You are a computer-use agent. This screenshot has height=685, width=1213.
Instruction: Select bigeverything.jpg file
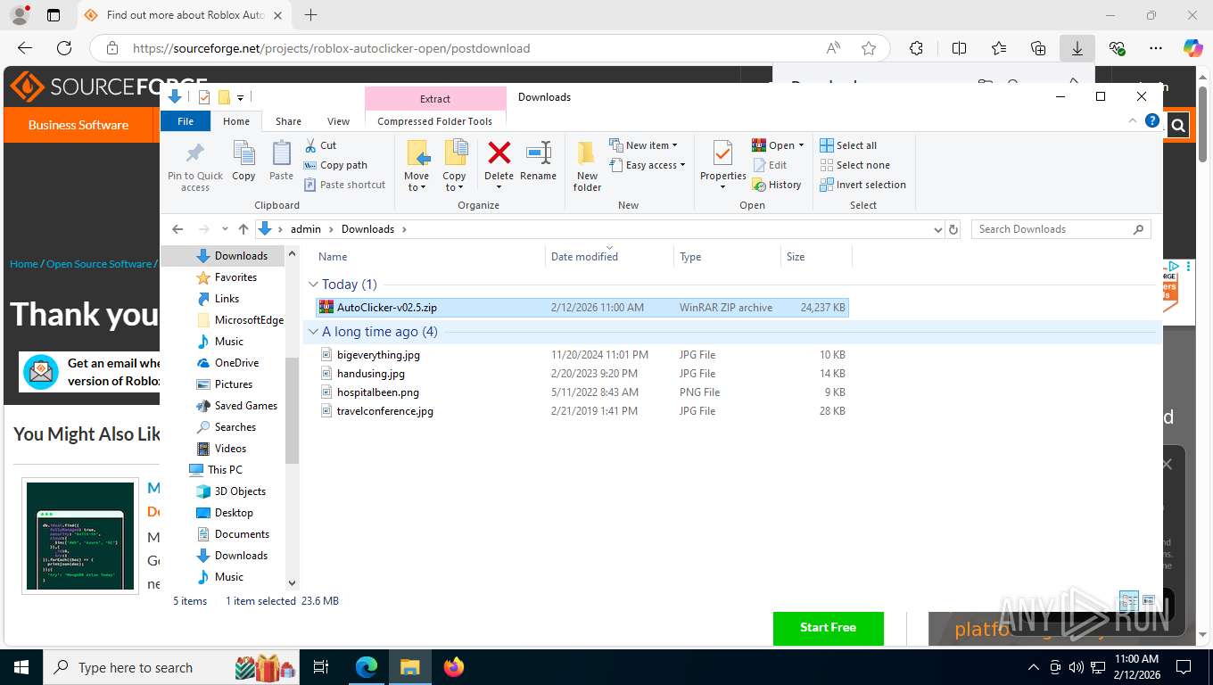pyautogui.click(x=582, y=354)
